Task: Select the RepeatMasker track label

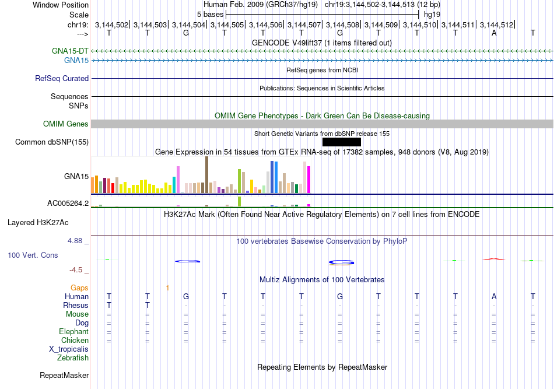Action: coord(64,375)
